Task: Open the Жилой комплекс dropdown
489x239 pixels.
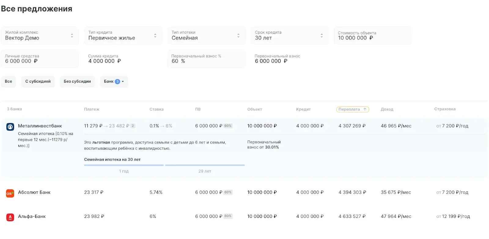Action: [40, 35]
